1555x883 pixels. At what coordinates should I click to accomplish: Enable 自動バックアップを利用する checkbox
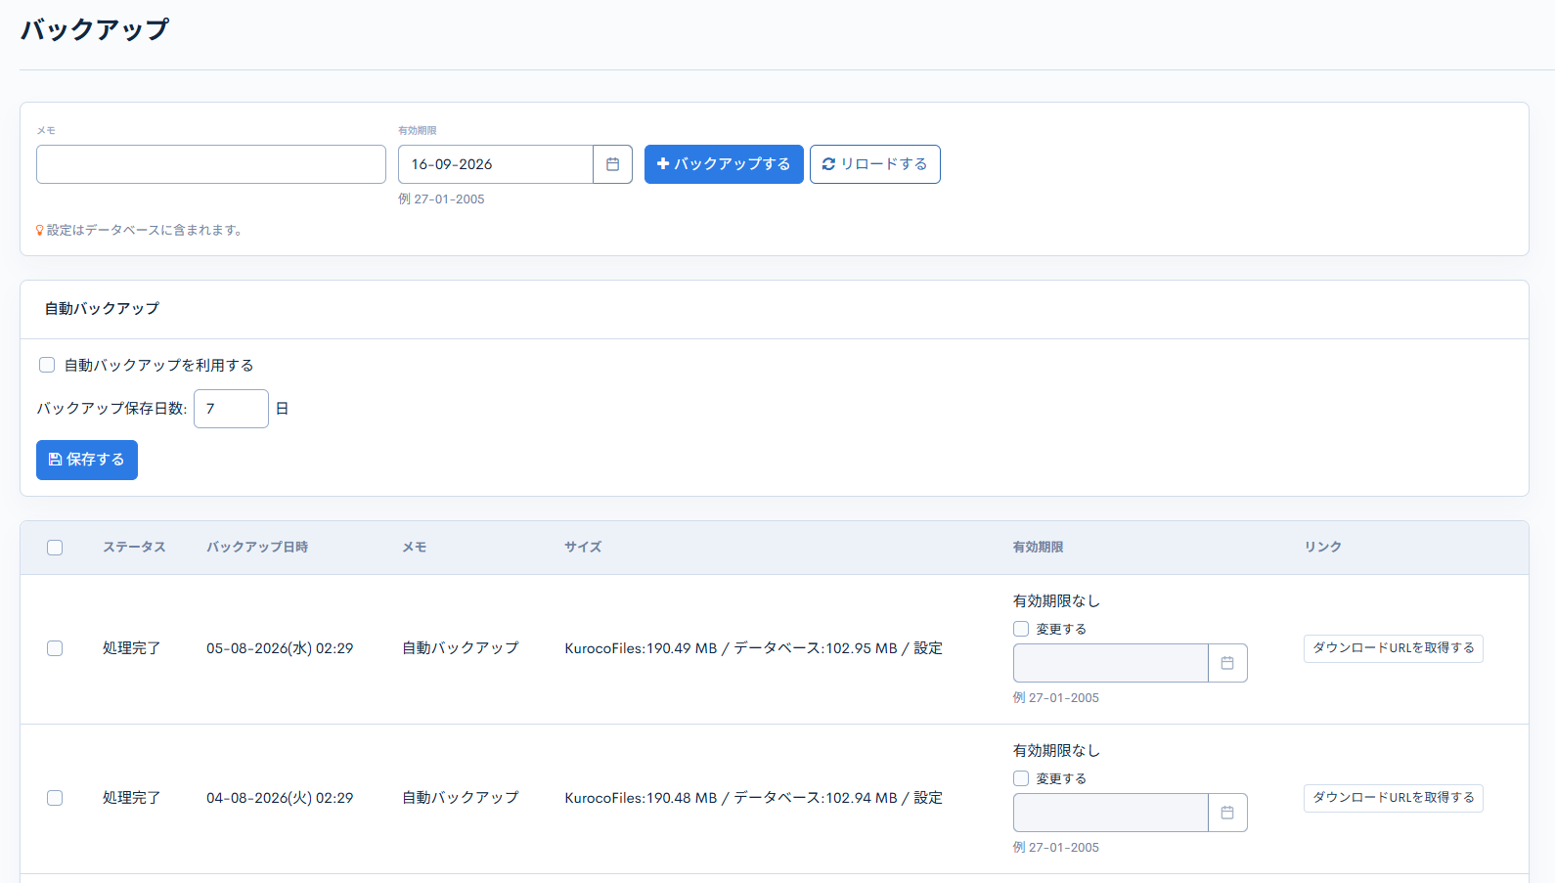coord(47,365)
